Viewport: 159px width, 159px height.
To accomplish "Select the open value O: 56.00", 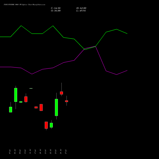I will point(56,11).
